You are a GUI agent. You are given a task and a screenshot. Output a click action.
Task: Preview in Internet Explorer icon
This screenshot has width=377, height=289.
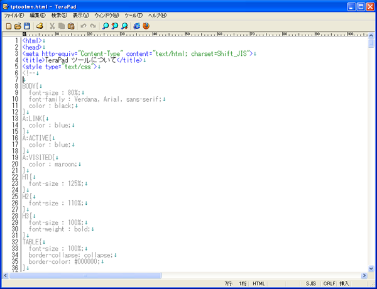point(136,26)
